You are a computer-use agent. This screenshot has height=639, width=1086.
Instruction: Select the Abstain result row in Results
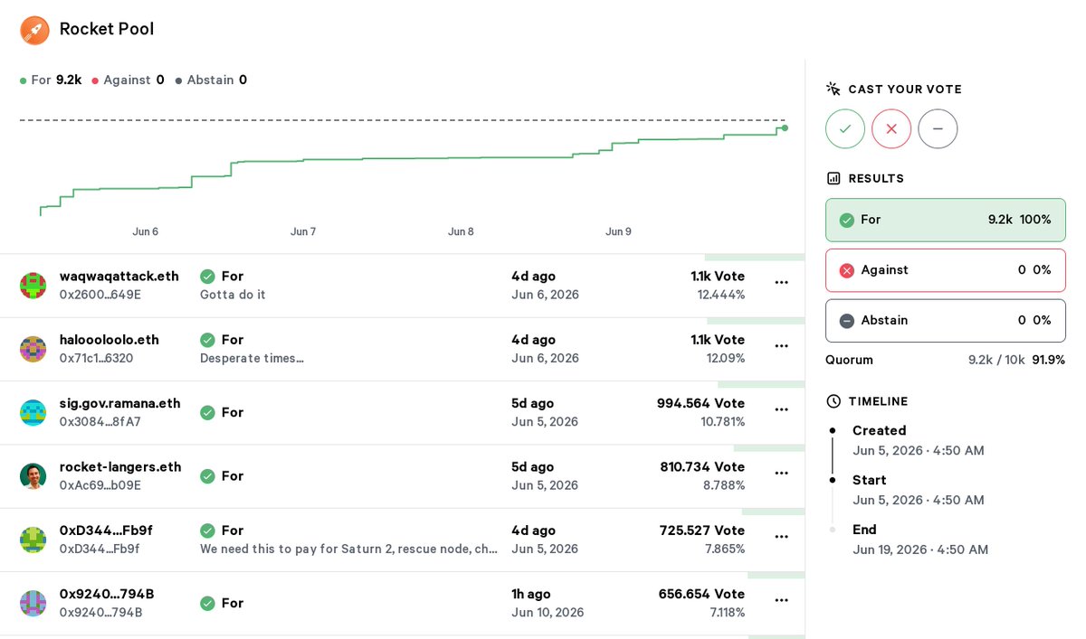(x=946, y=321)
